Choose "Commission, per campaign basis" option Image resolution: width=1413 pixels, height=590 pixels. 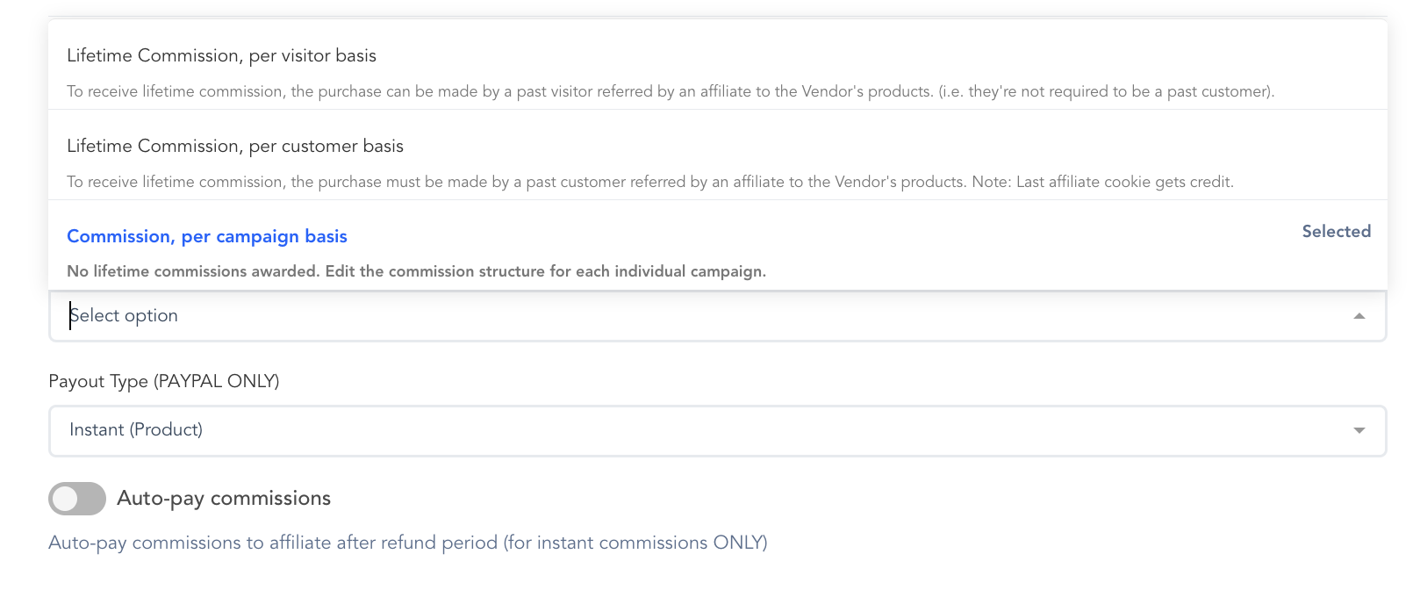tap(207, 237)
